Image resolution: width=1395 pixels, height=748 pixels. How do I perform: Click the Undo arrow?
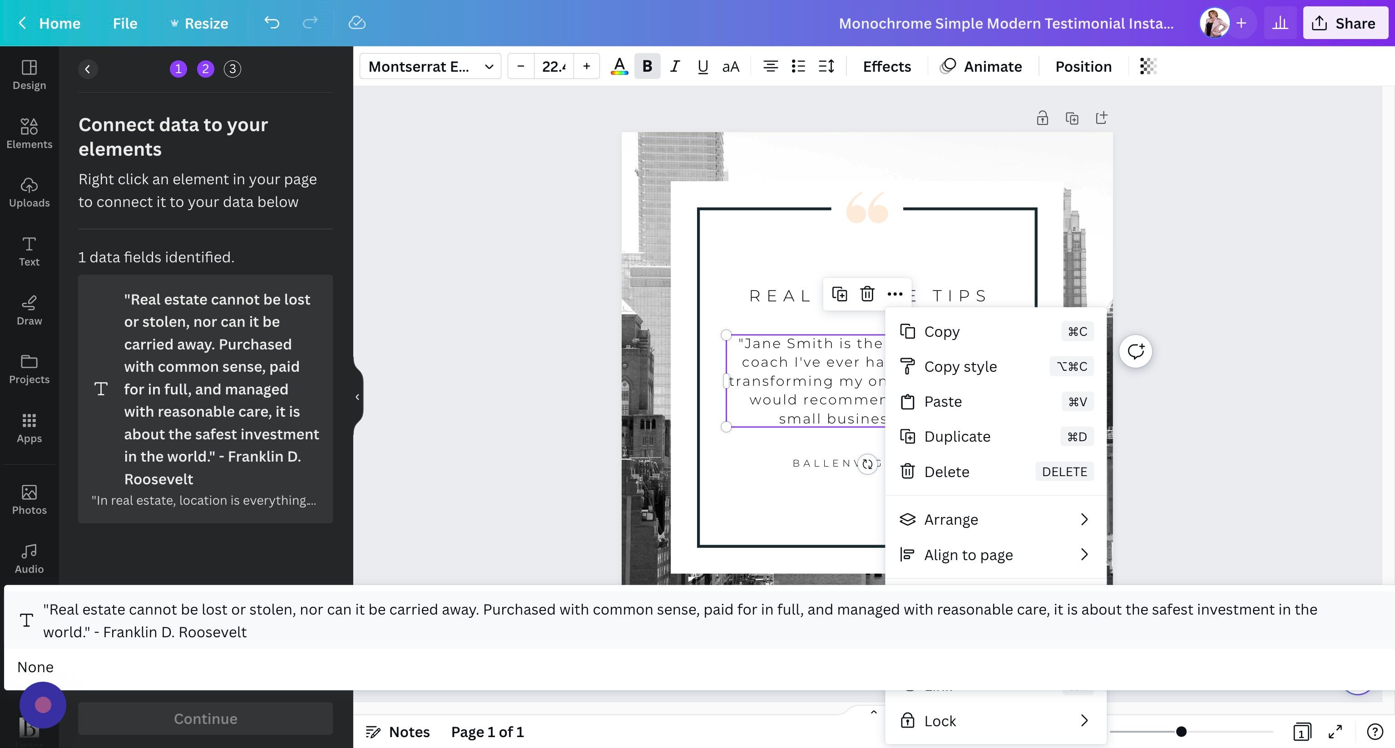[272, 23]
